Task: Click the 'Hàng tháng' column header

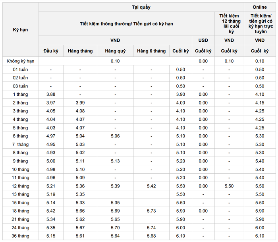Action: point(80,51)
